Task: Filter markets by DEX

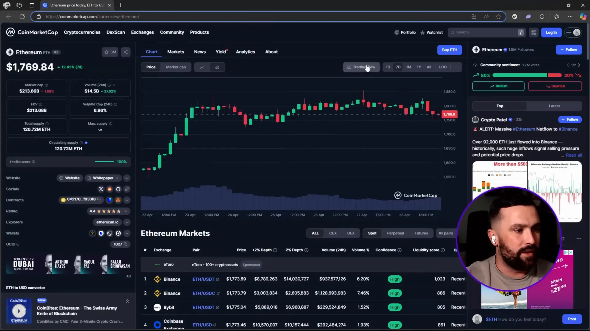Action: pyautogui.click(x=351, y=233)
